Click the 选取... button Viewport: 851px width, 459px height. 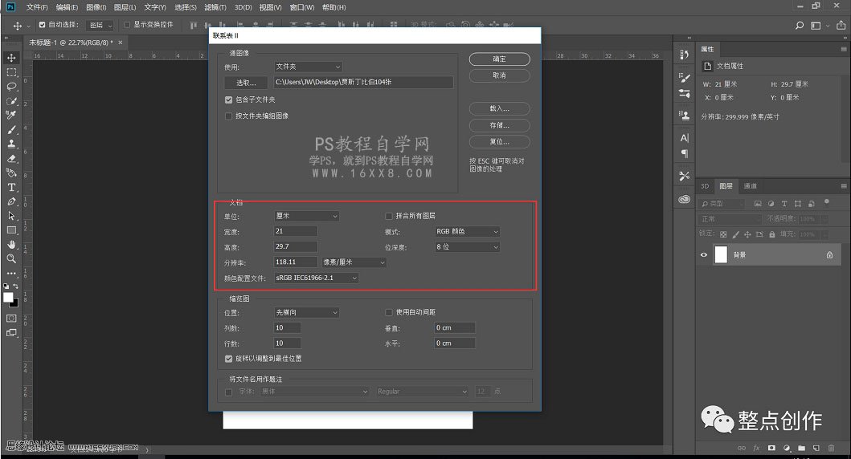pos(246,83)
